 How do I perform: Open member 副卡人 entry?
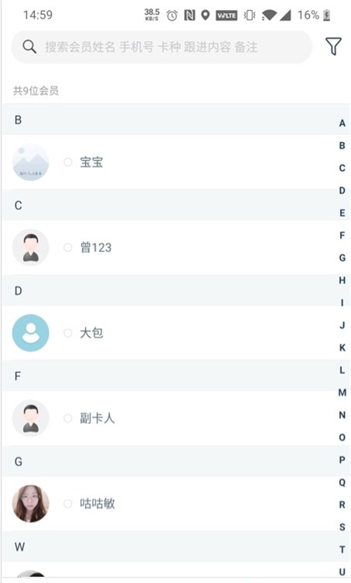tap(169, 419)
